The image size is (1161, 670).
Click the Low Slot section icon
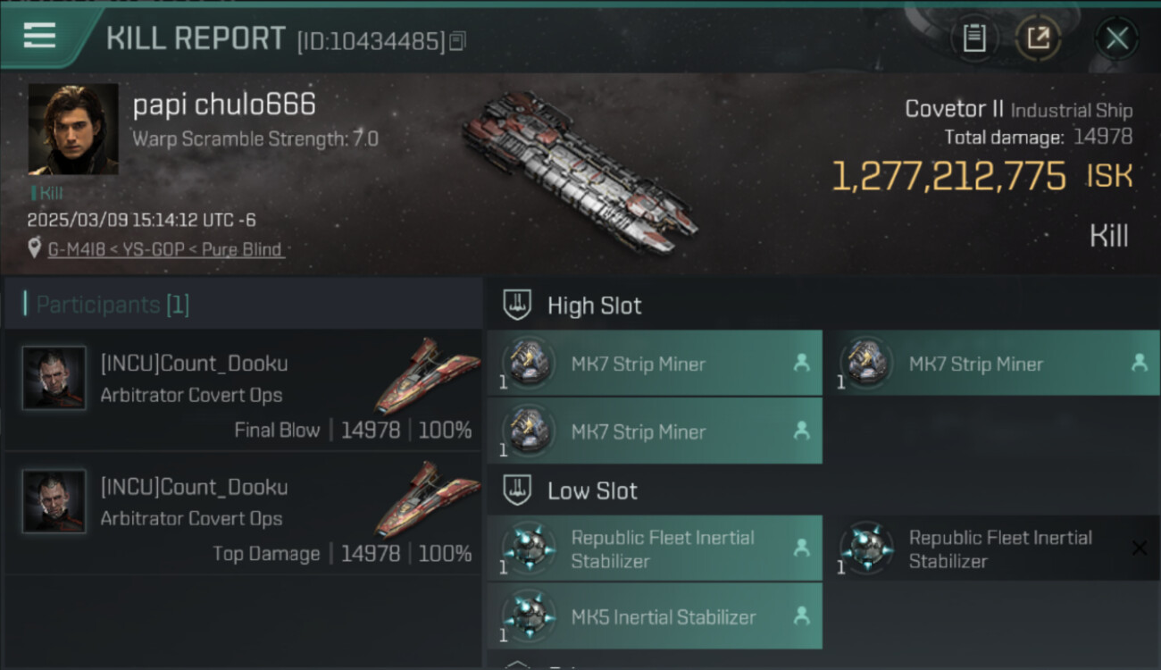coord(518,490)
